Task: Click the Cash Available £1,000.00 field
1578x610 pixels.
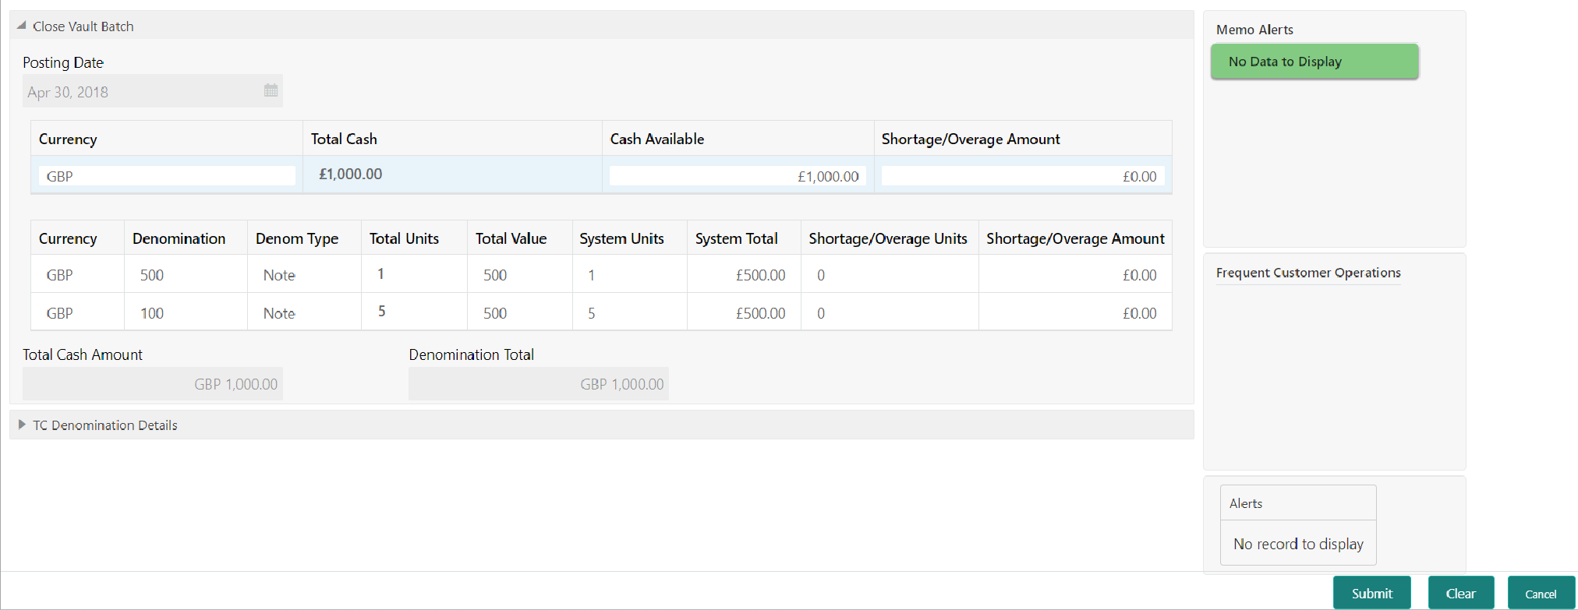Action: (x=738, y=176)
